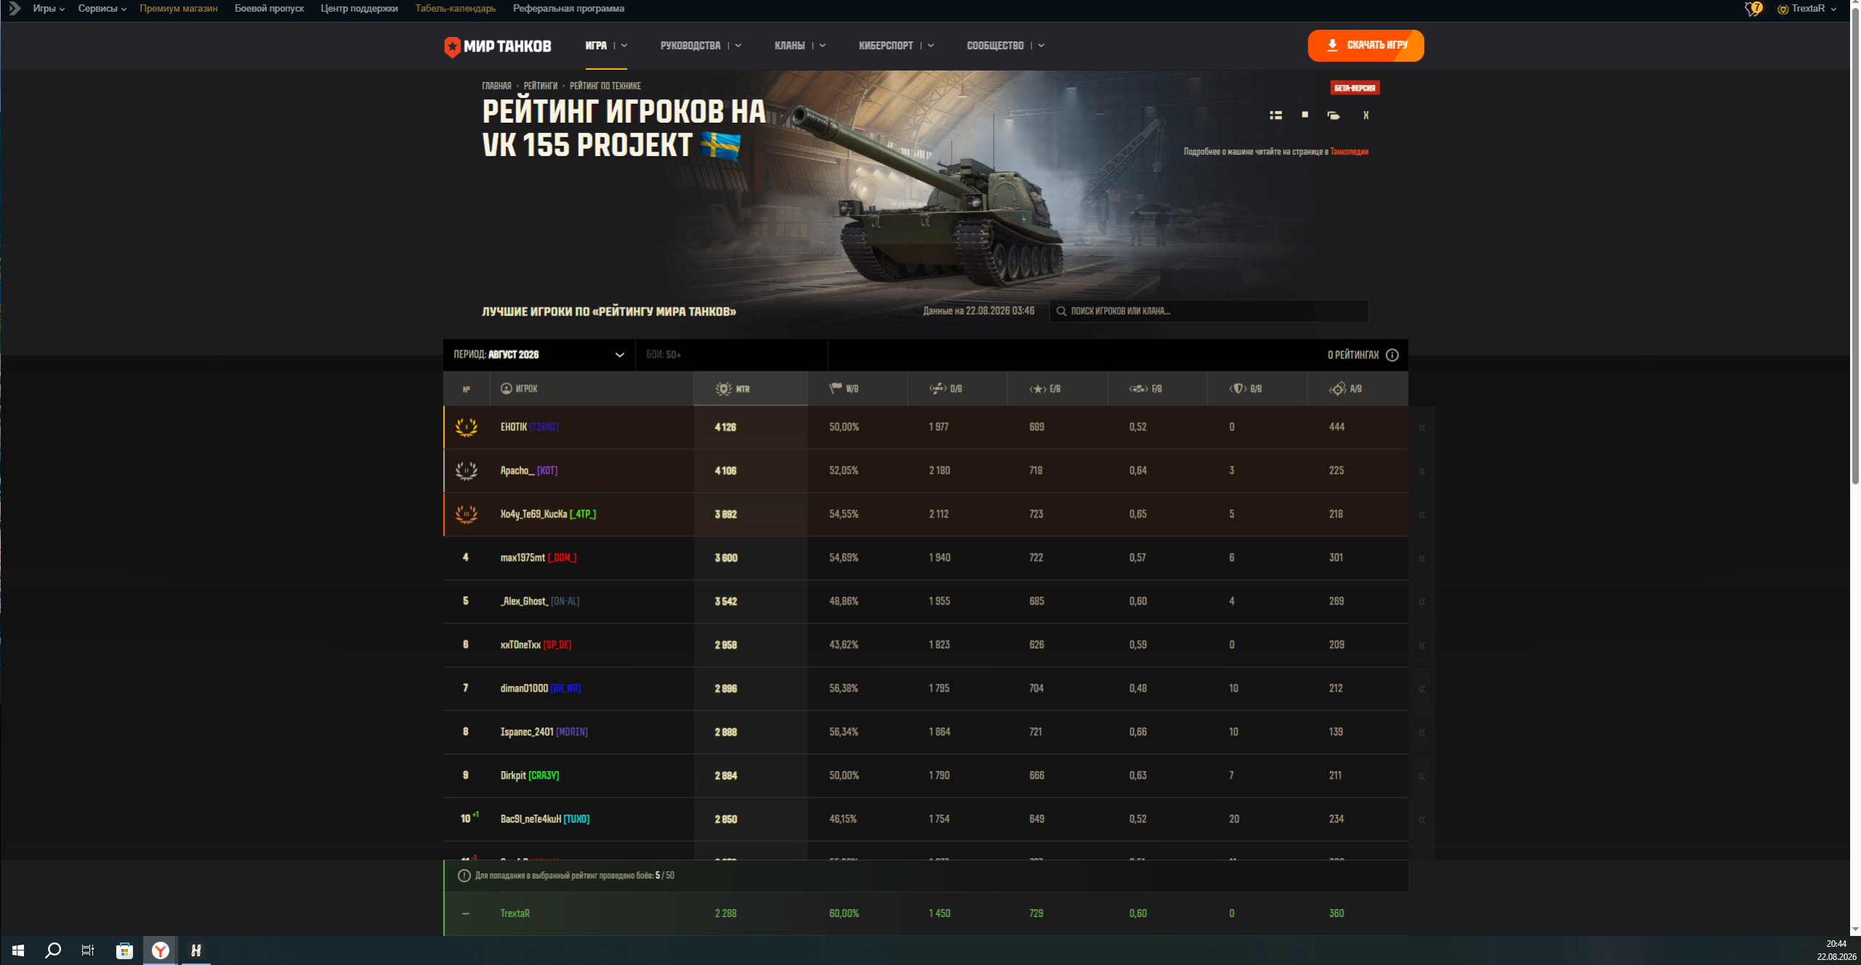Sort table by W/B flag column
1861x965 pixels.
858,389
